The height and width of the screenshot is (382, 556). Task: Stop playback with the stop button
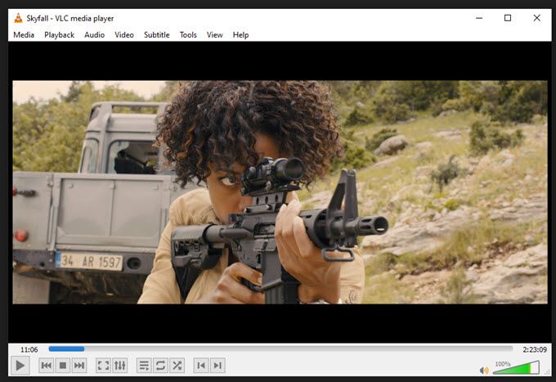click(63, 366)
